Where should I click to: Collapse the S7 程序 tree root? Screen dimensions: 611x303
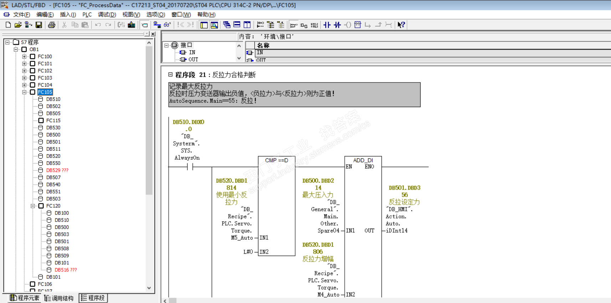7,42
